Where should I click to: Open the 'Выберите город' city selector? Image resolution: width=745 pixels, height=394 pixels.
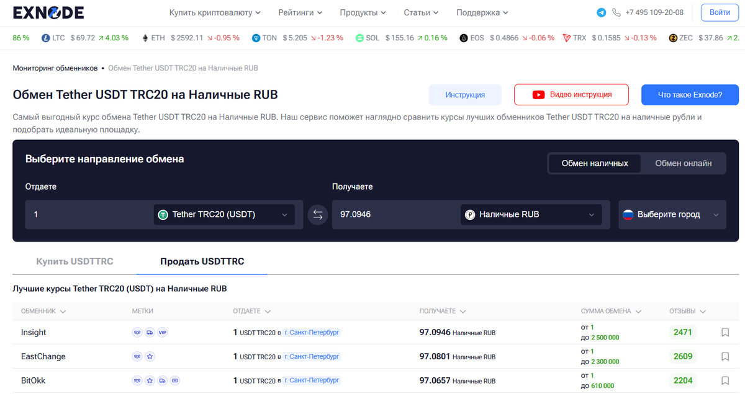pyautogui.click(x=672, y=214)
